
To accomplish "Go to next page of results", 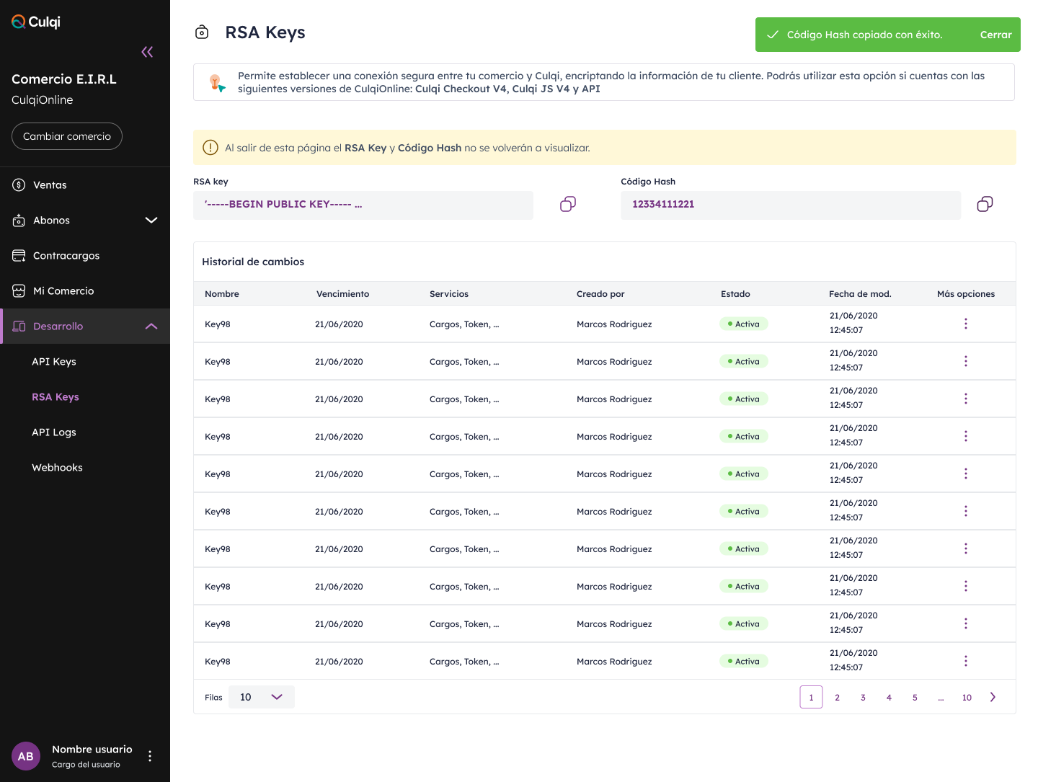I will point(993,697).
